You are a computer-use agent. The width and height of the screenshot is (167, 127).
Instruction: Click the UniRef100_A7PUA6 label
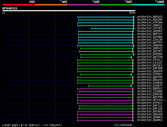[x=150, y=22]
